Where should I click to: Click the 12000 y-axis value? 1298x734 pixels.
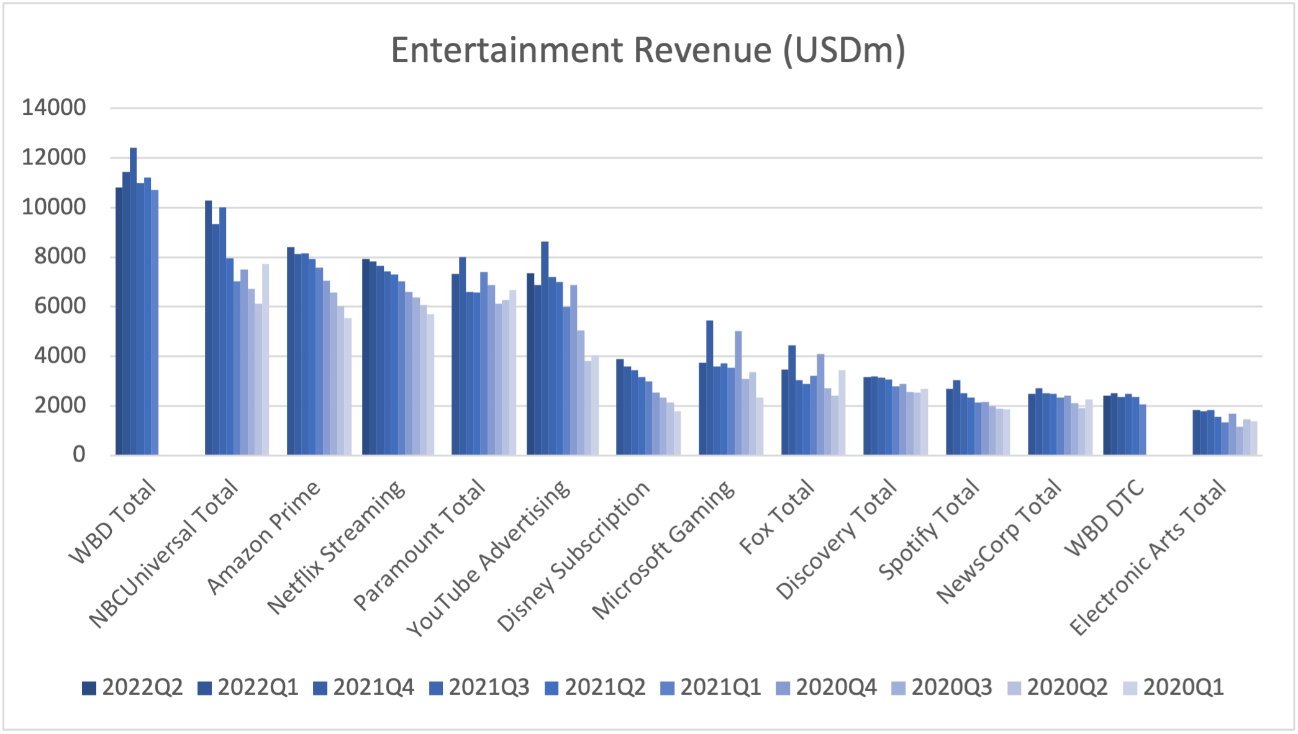[x=54, y=157]
